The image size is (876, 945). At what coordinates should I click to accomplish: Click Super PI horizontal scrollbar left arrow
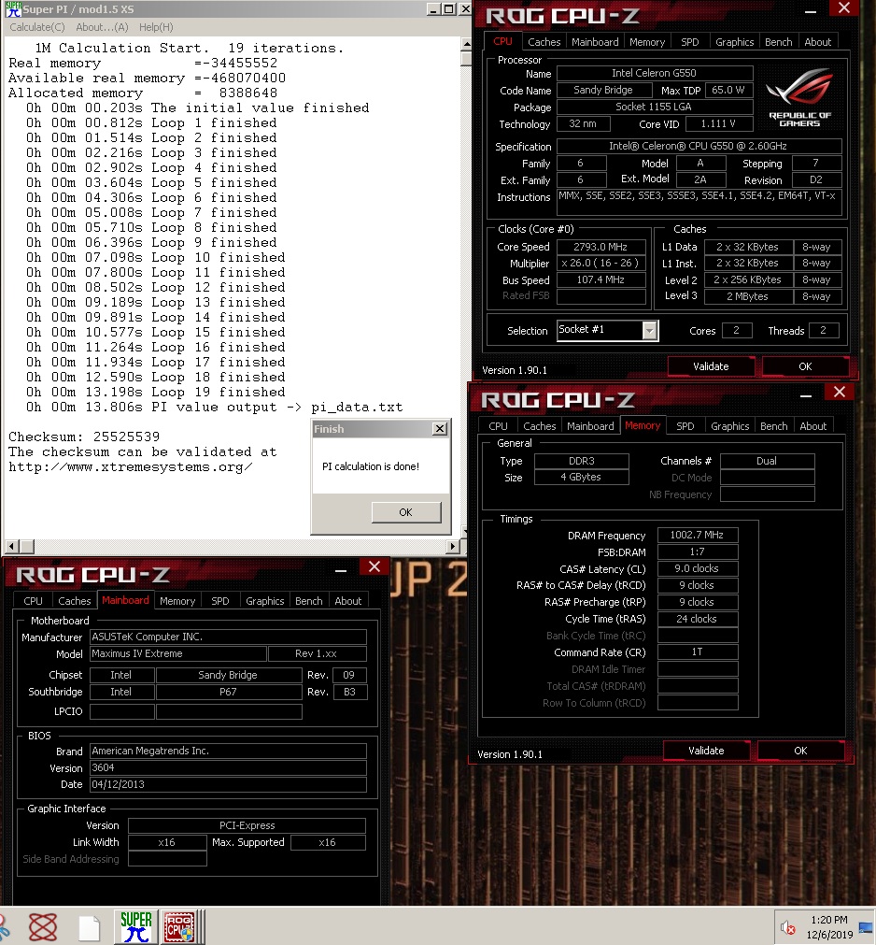click(x=11, y=546)
